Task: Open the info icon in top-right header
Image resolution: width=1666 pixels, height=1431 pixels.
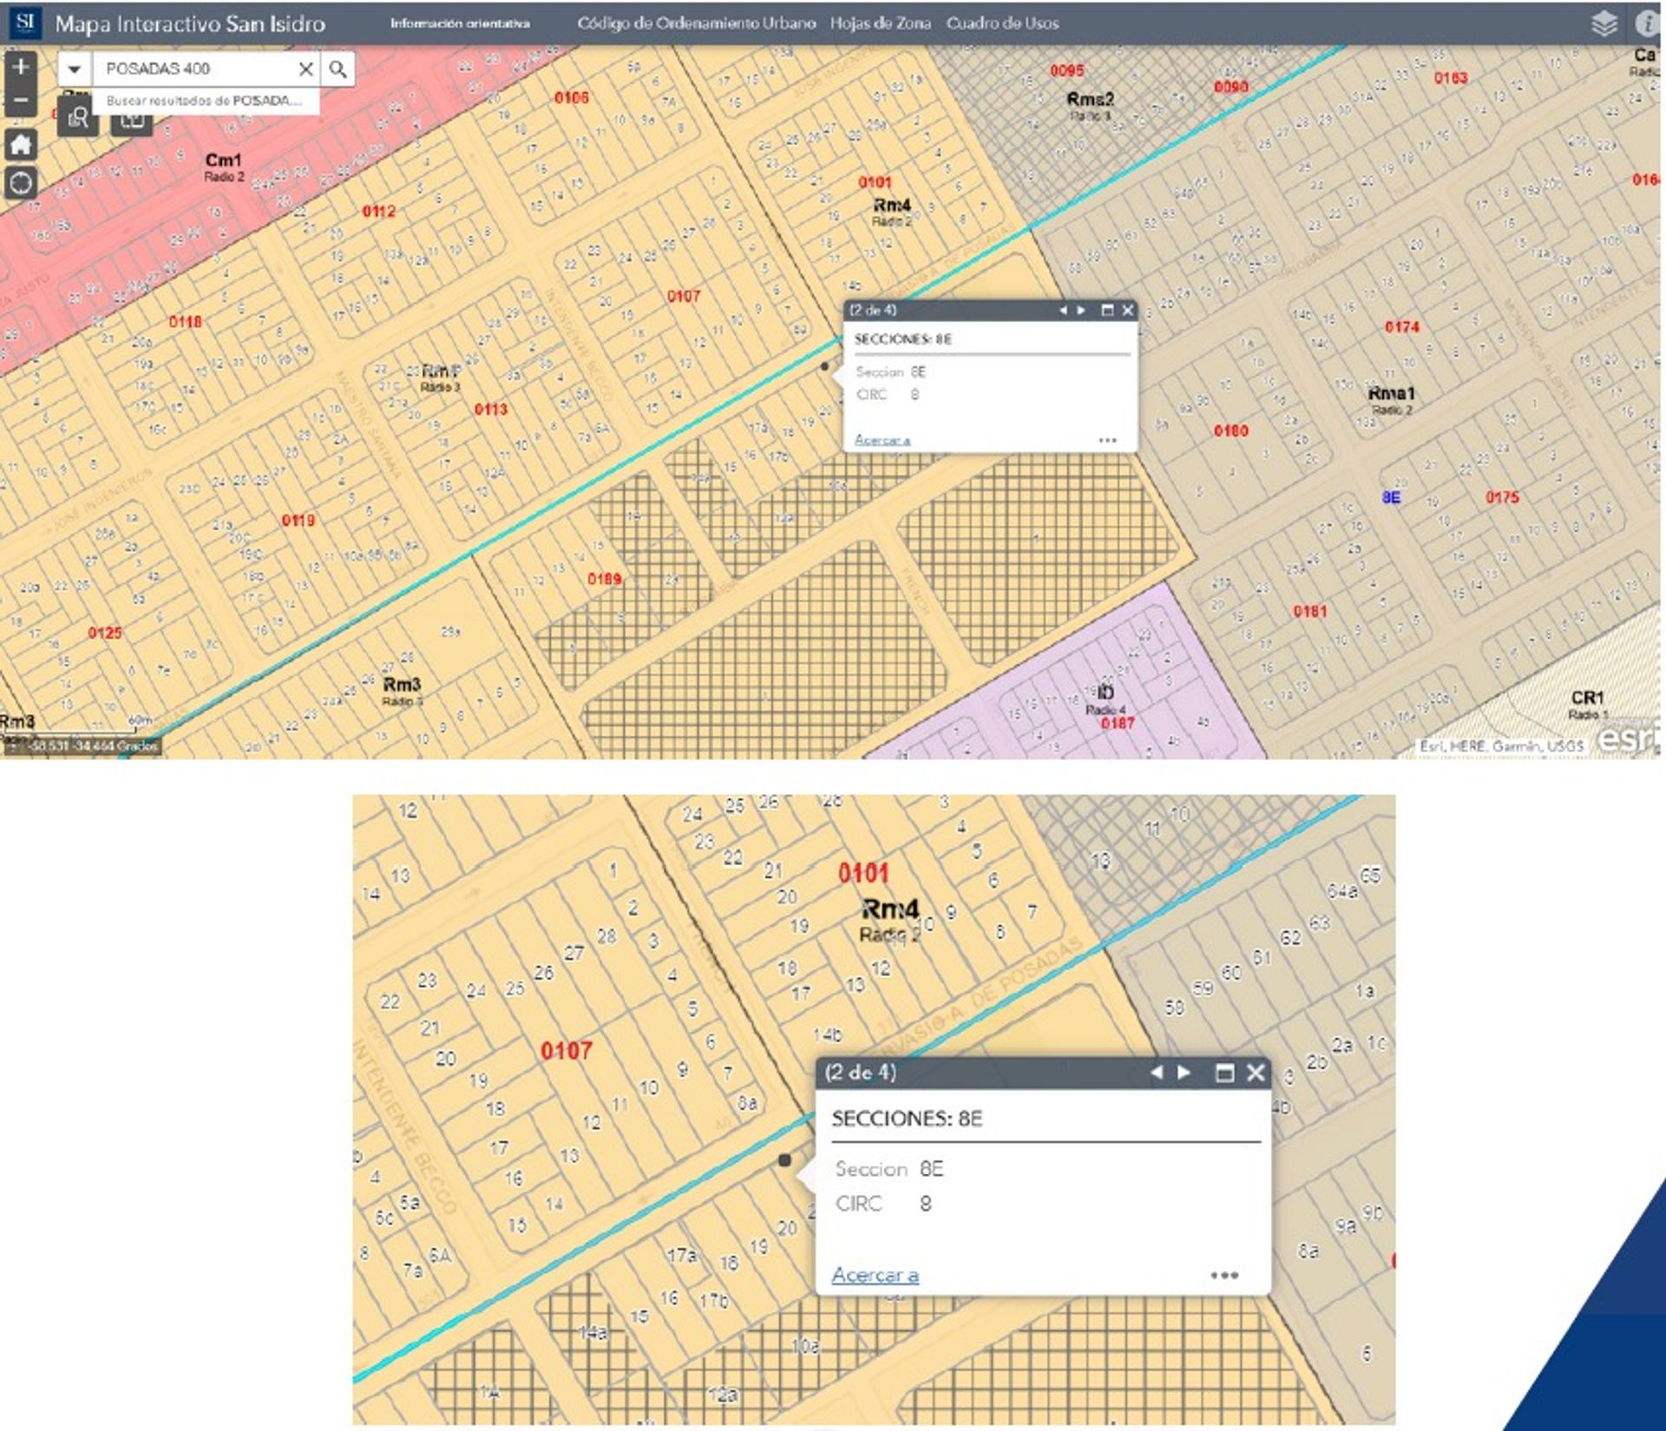Action: (1646, 23)
